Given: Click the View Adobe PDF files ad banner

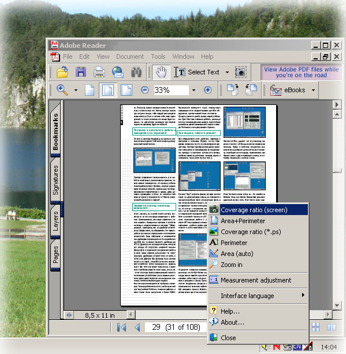Looking at the screenshot, I should tap(301, 72).
